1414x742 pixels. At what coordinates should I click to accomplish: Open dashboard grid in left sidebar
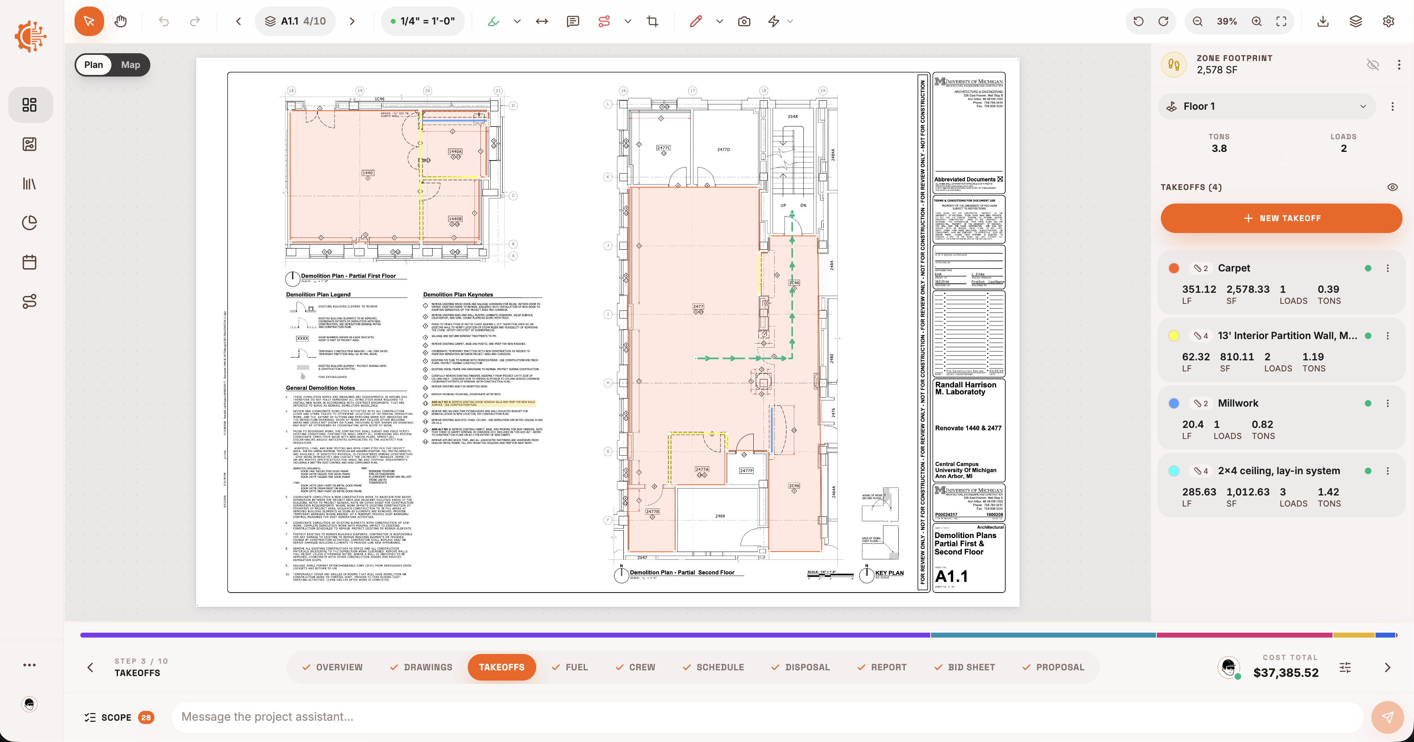29,105
